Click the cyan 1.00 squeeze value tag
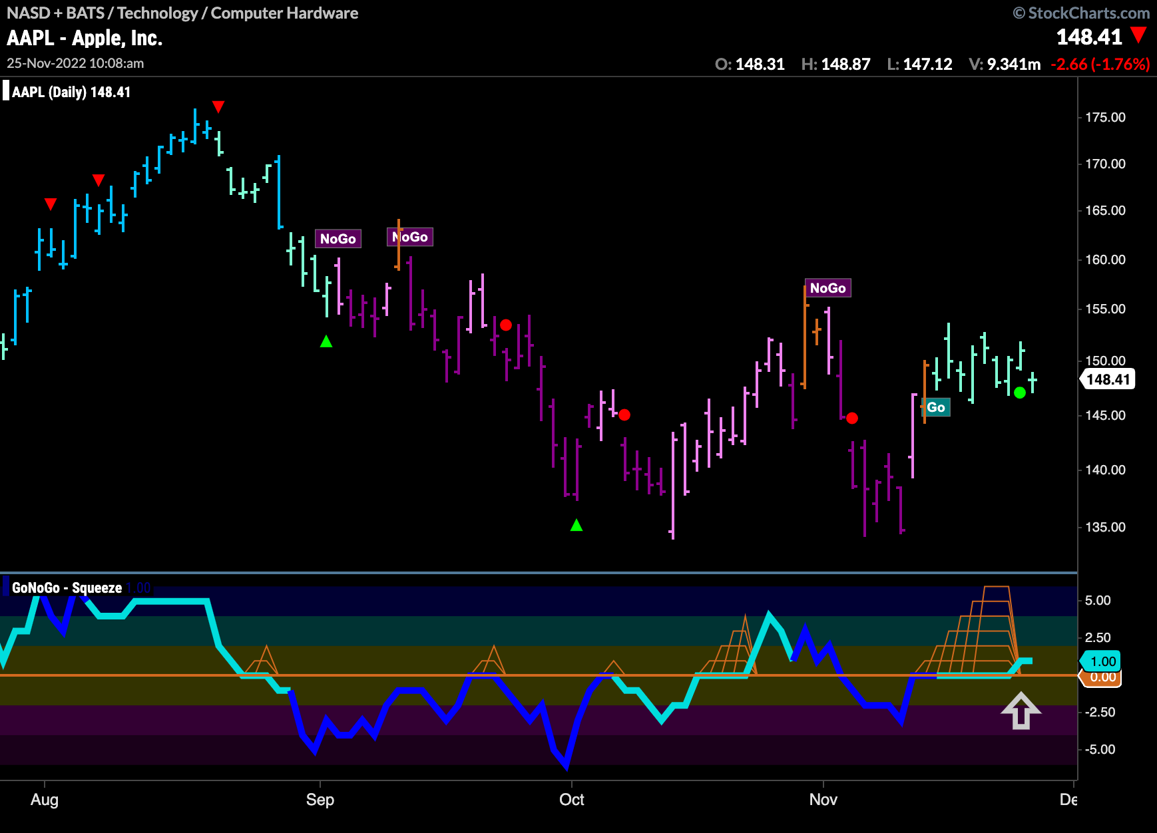The image size is (1157, 833). click(x=1102, y=661)
